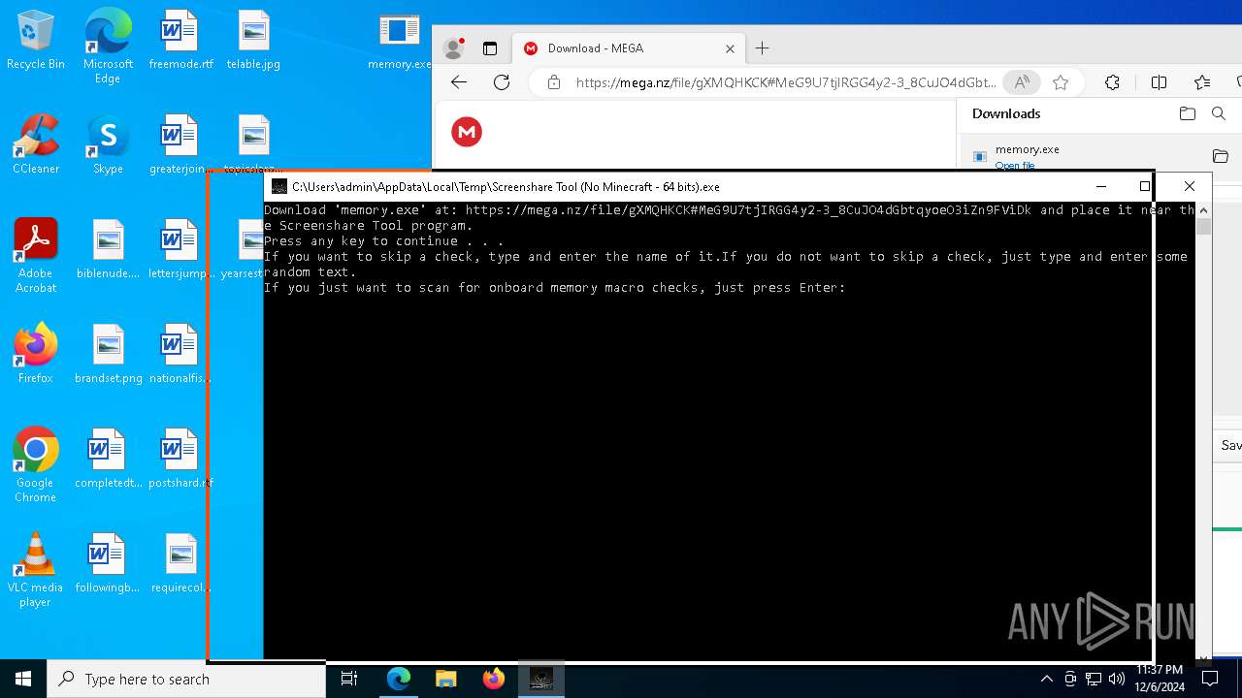
Task: Open brandset.png image file
Action: pos(108,354)
